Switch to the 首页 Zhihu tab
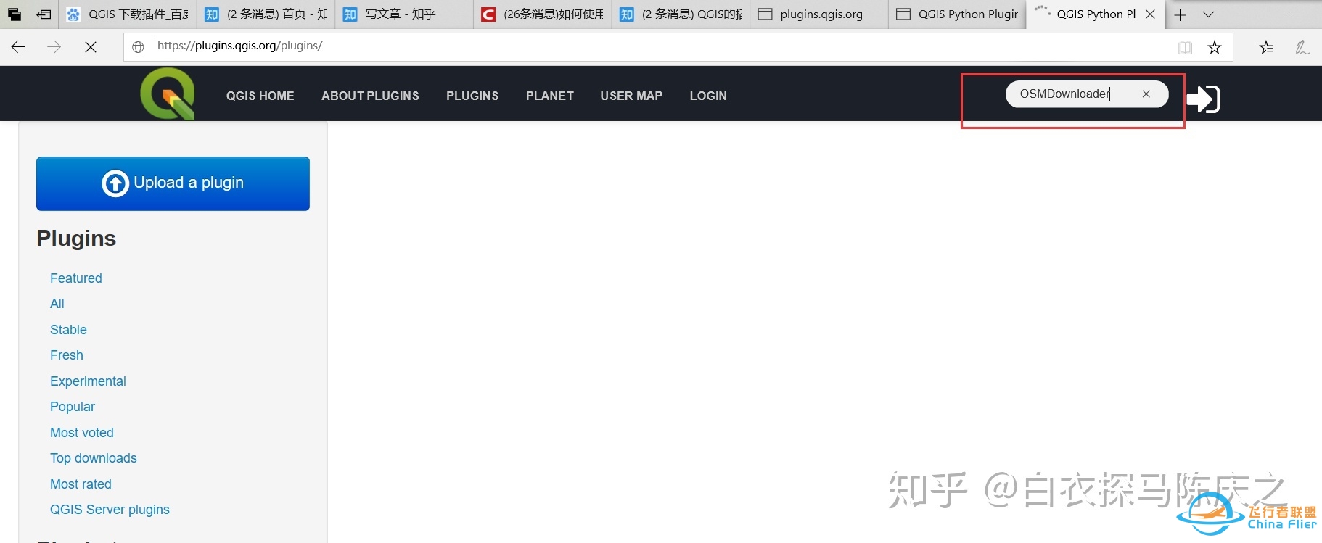1322x543 pixels. click(x=266, y=14)
